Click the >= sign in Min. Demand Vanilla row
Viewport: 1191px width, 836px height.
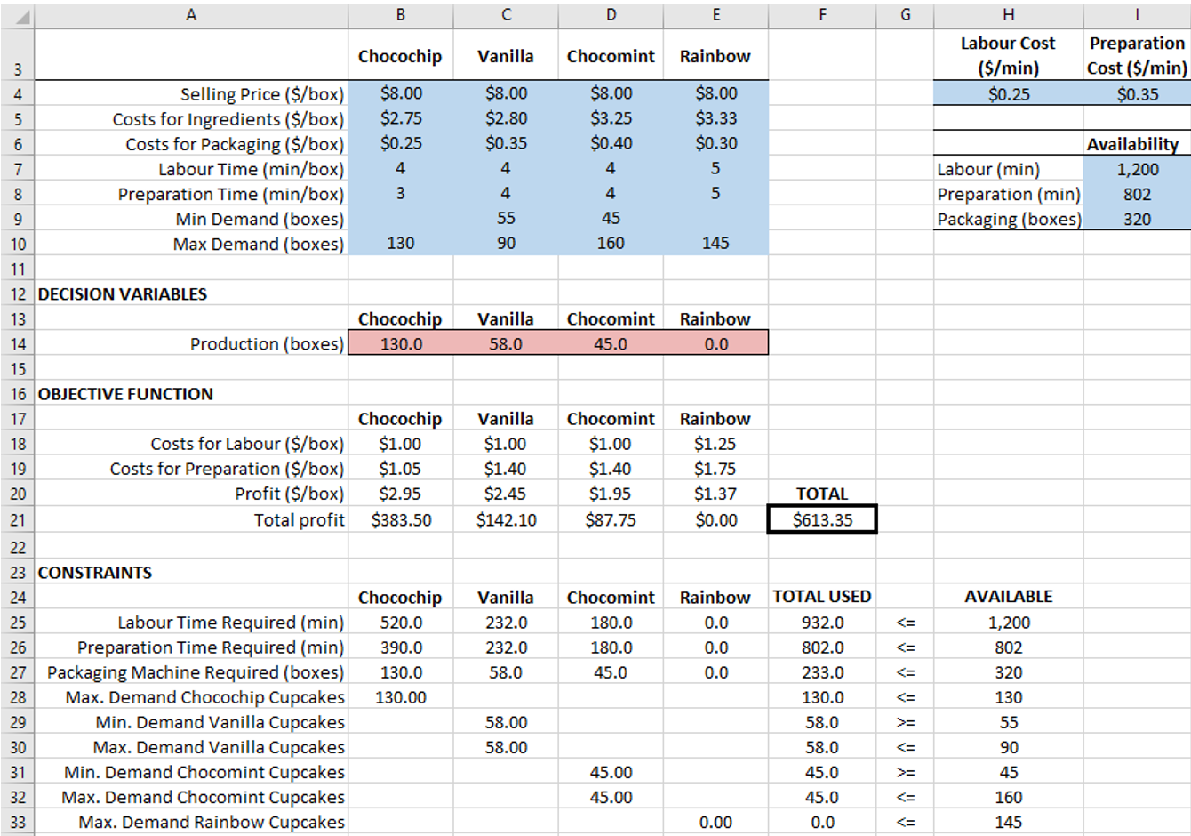[x=905, y=723]
